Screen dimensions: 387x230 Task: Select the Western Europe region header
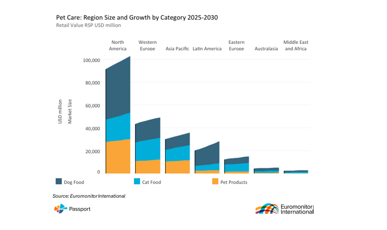147,46
